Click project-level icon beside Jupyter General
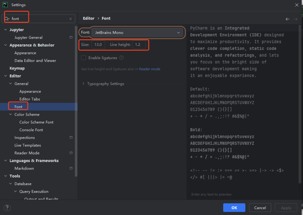 point(71,37)
